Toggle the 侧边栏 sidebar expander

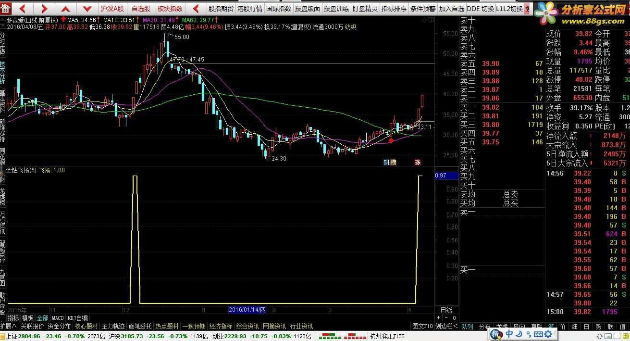point(446,326)
